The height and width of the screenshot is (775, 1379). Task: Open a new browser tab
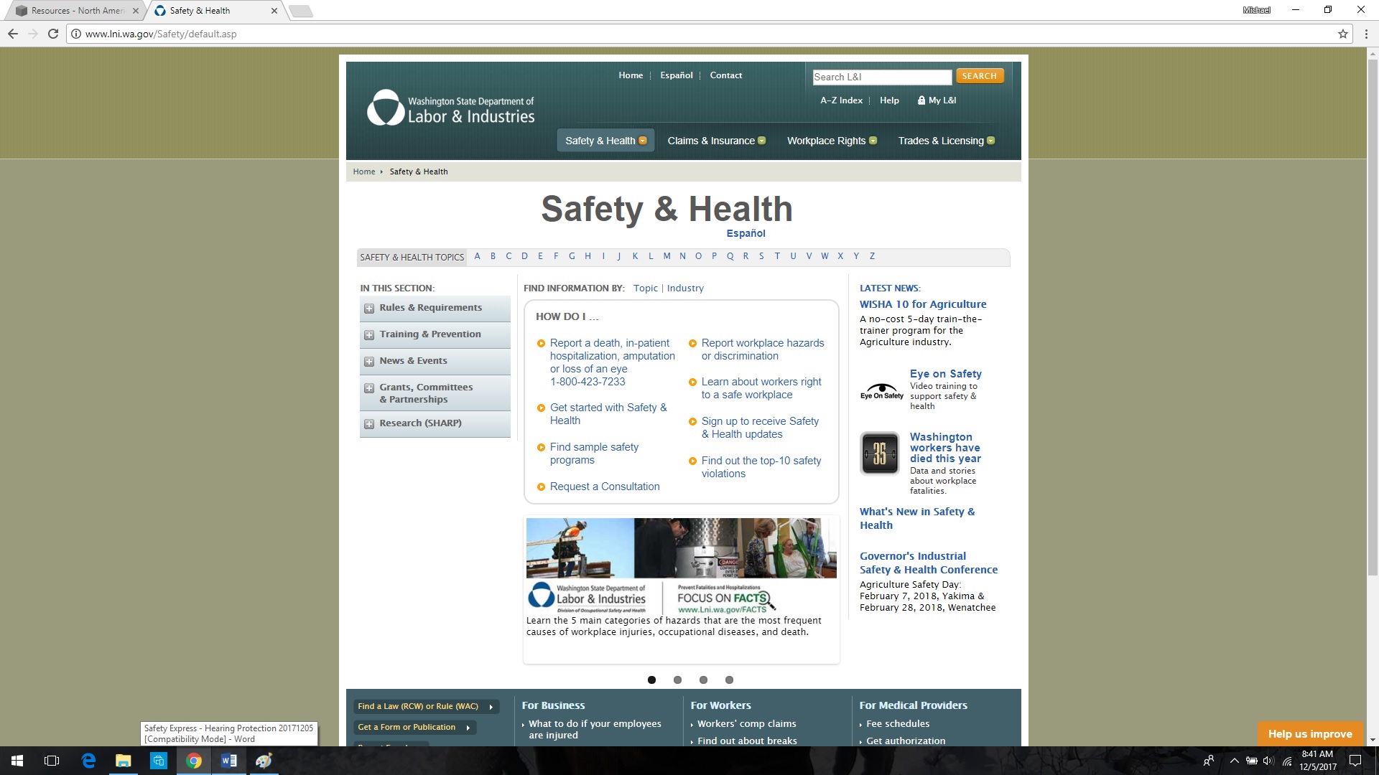pyautogui.click(x=301, y=11)
